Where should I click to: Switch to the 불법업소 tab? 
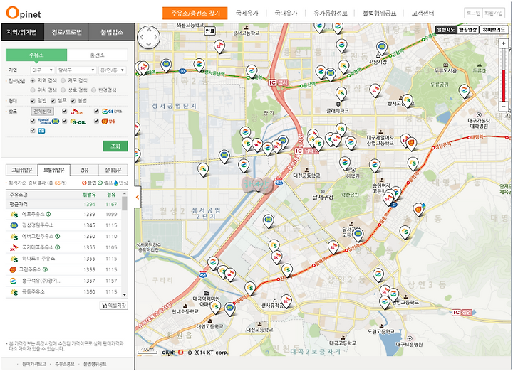pyautogui.click(x=112, y=32)
